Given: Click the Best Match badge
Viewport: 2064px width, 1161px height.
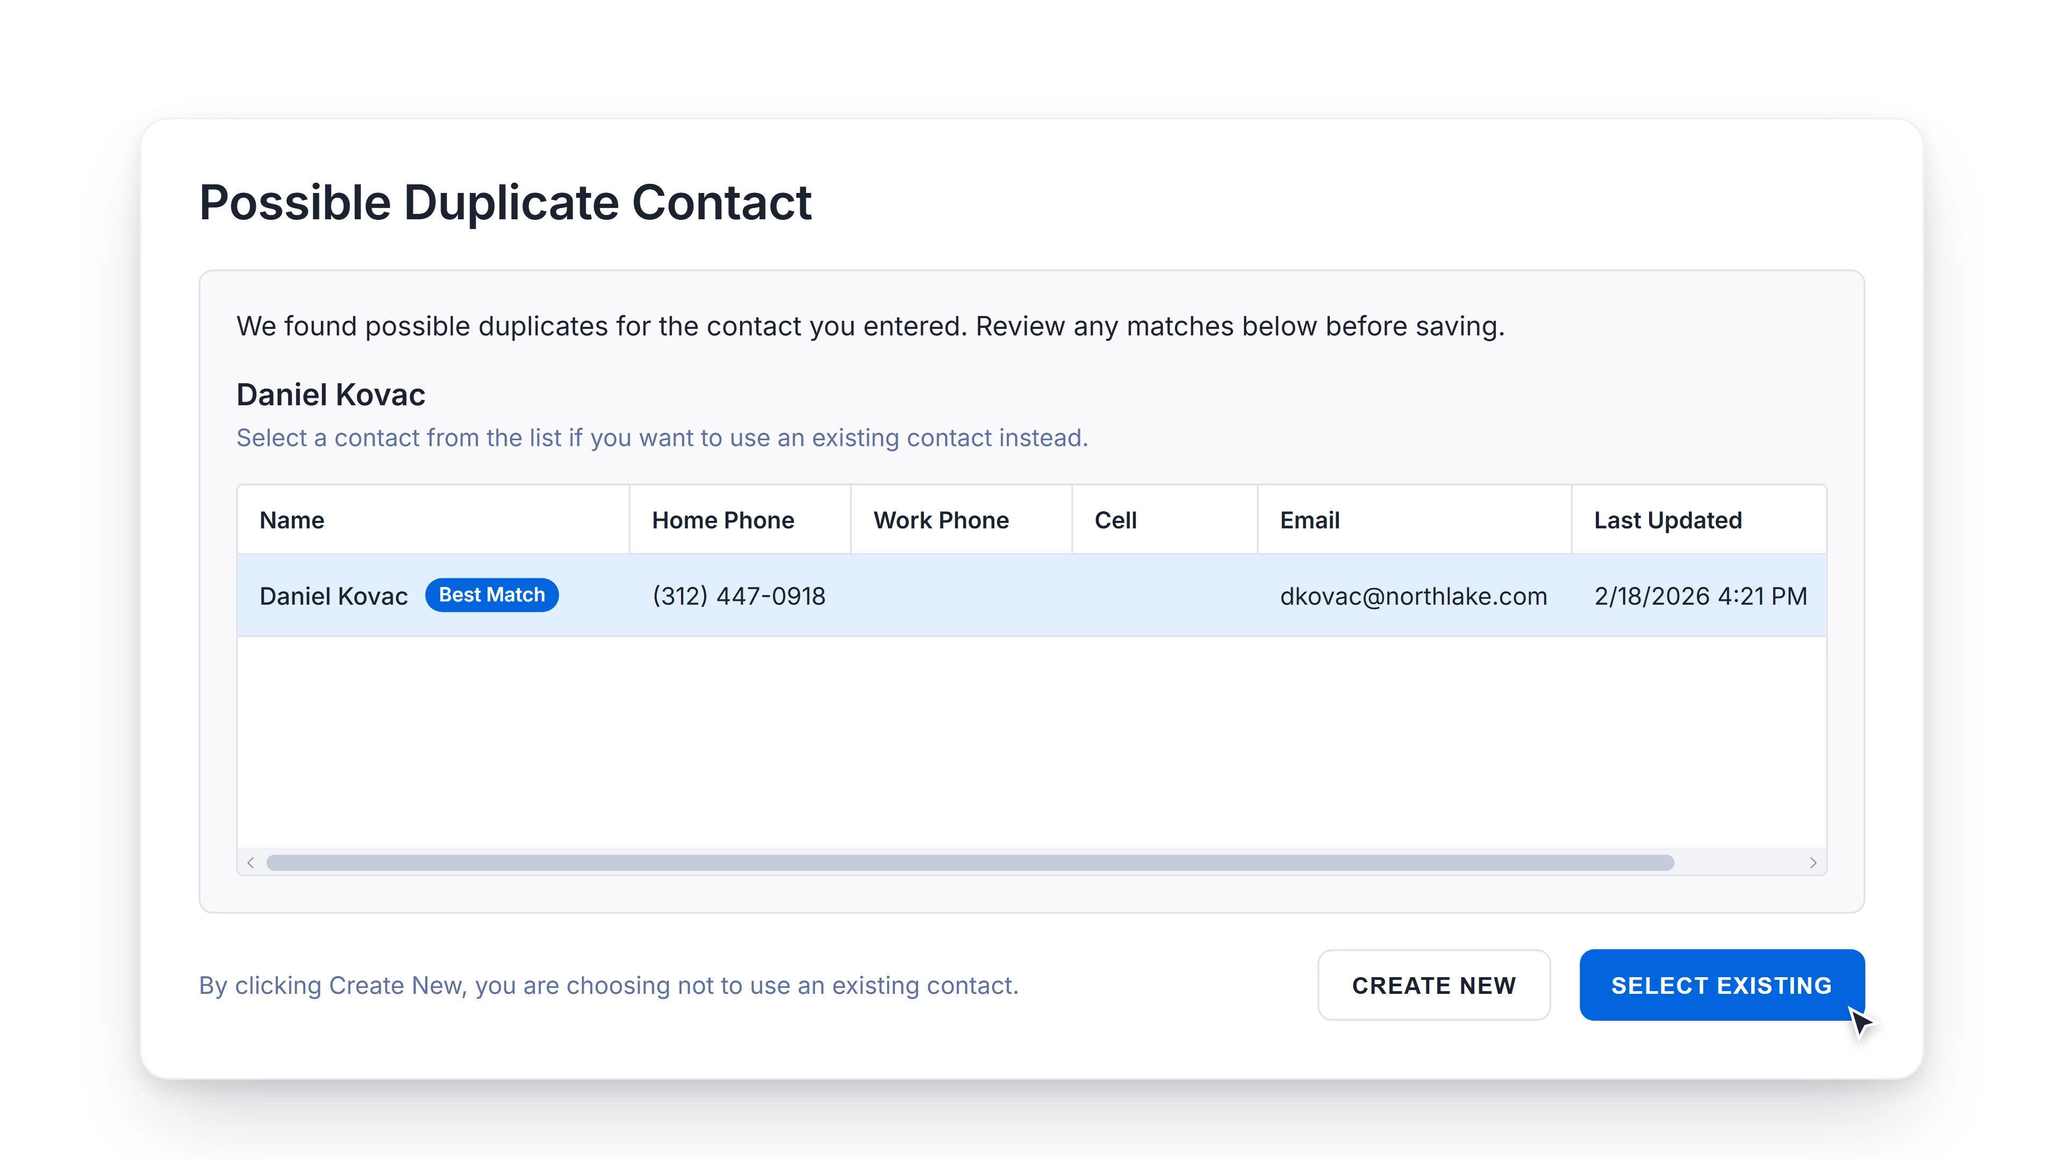Looking at the screenshot, I should (491, 594).
